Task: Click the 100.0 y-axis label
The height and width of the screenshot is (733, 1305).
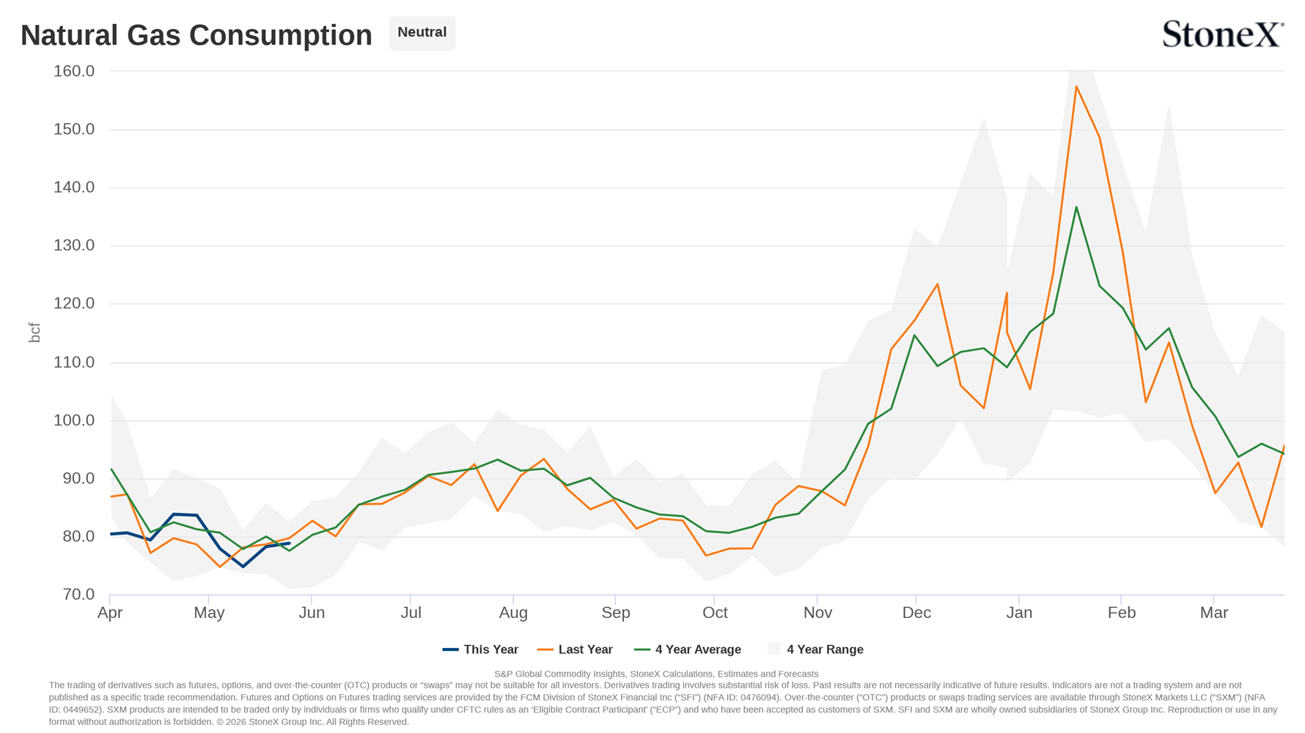Action: 74,420
